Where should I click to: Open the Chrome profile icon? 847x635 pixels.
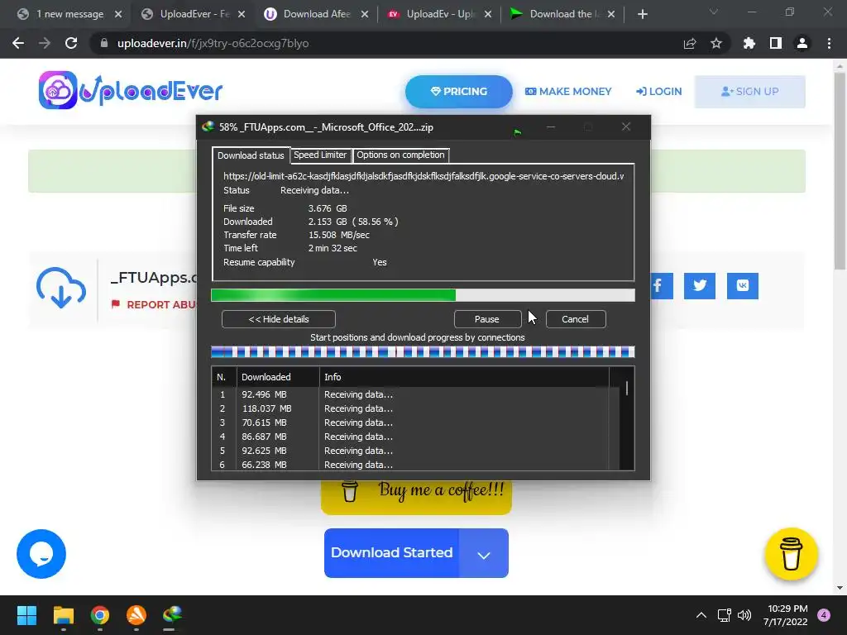802,43
